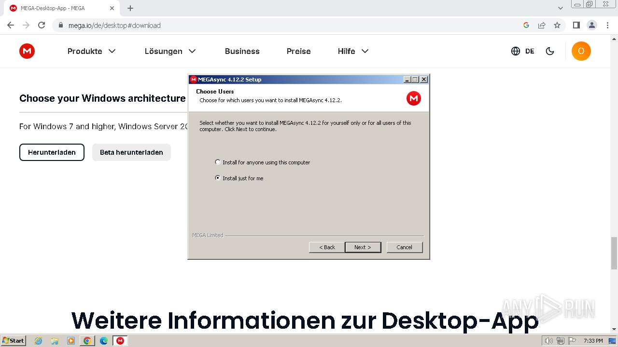Screen dimensions: 618x347
Task: Open the Chrome profile icon
Action: pos(592,25)
